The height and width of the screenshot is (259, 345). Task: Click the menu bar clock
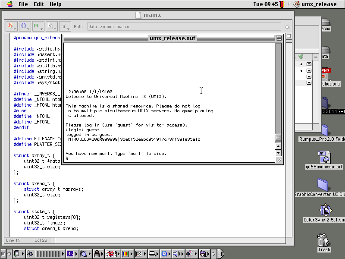(265, 4)
